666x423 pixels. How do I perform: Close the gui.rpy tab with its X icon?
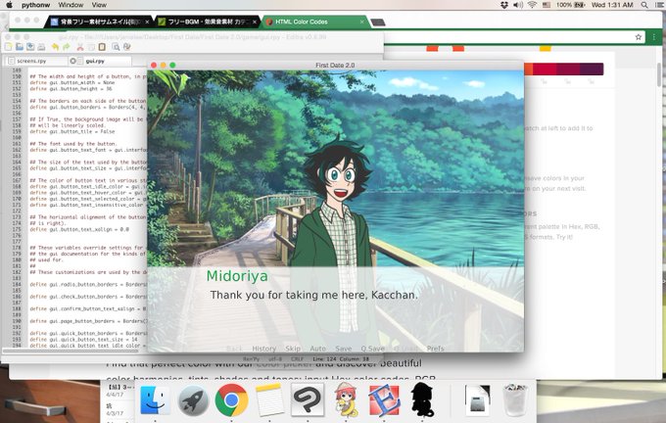pyautogui.click(x=72, y=61)
